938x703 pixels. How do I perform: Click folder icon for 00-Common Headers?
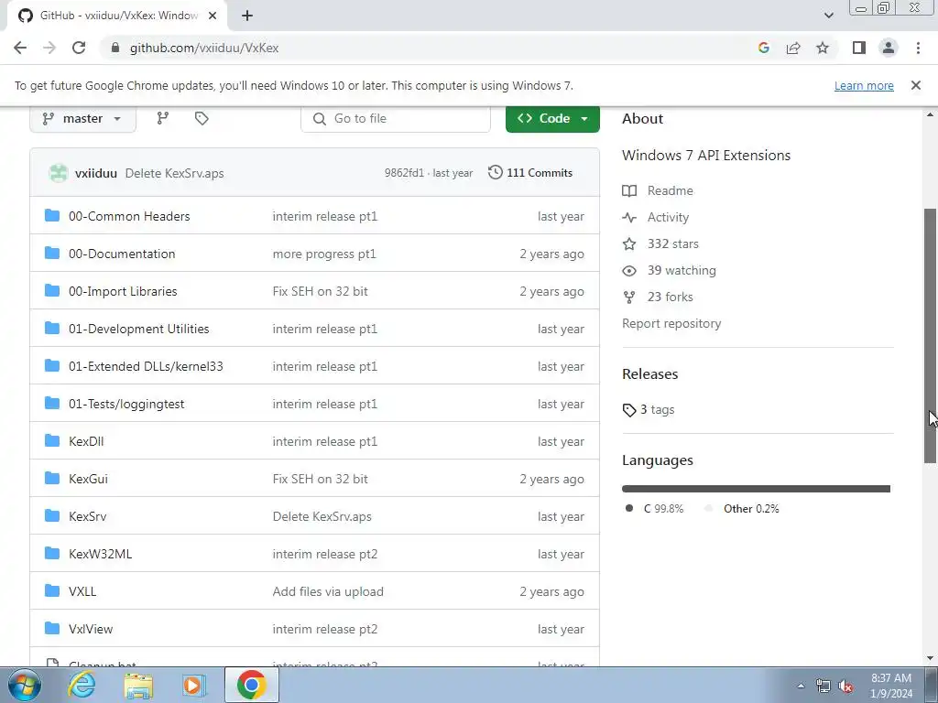(52, 215)
